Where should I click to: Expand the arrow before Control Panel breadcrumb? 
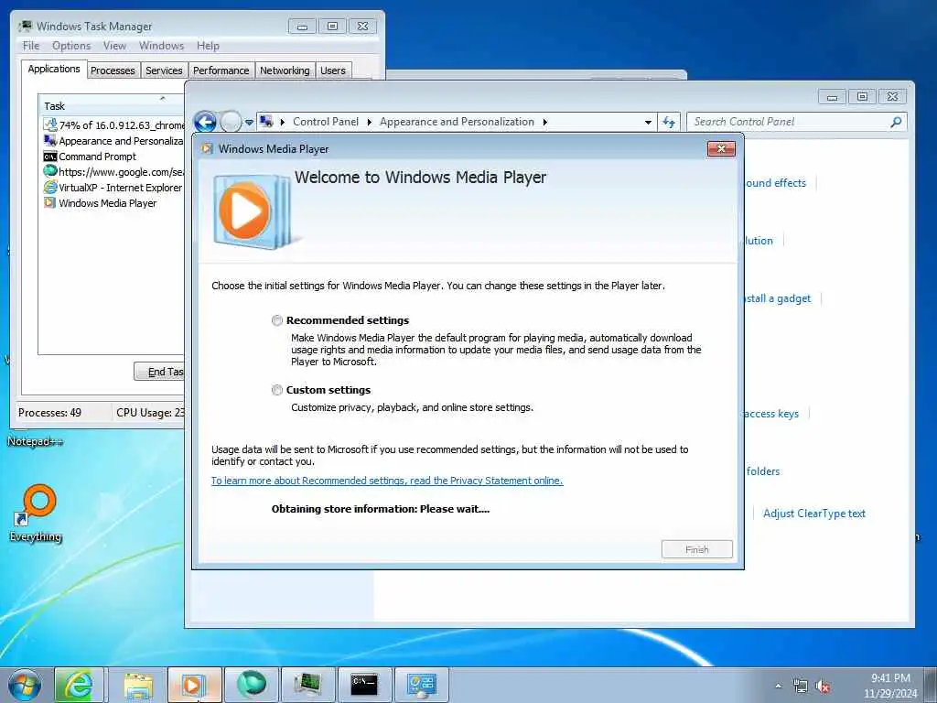pos(283,122)
